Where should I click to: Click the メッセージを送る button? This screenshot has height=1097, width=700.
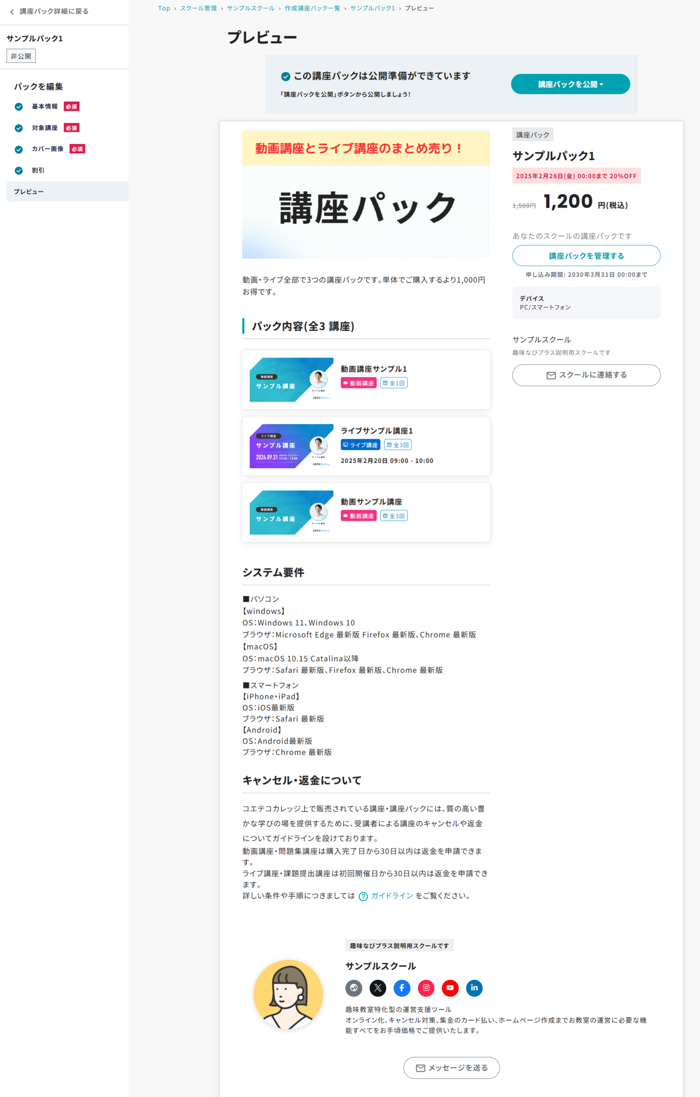pos(451,1067)
